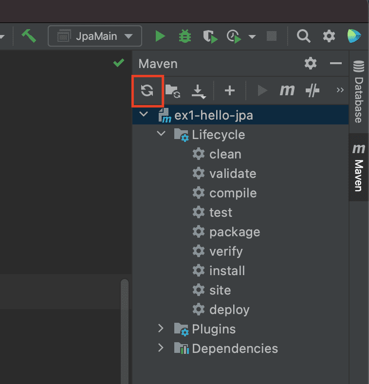
Task: Execute Maven Goal m icon
Action: click(x=287, y=90)
